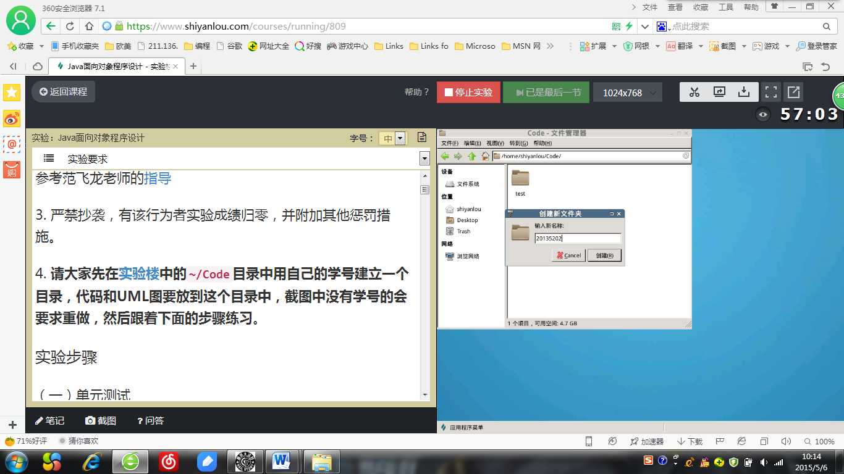Image resolution: width=844 pixels, height=474 pixels.
Task: Click the Windows Start button
Action: click(16, 461)
